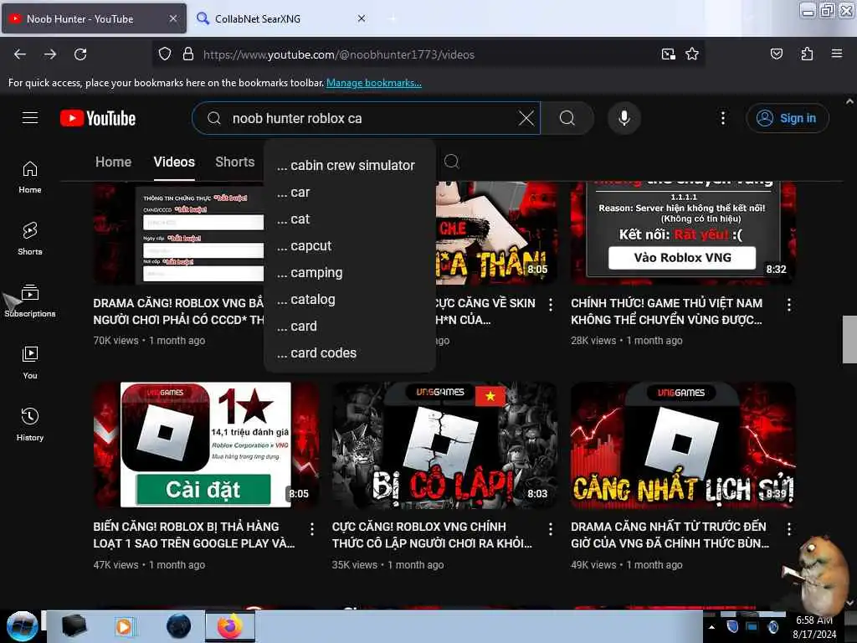Image resolution: width=857 pixels, height=643 pixels.
Task: Open more actions for CỰC CĂNG! ROBLOX VNG video
Action: [551, 529]
